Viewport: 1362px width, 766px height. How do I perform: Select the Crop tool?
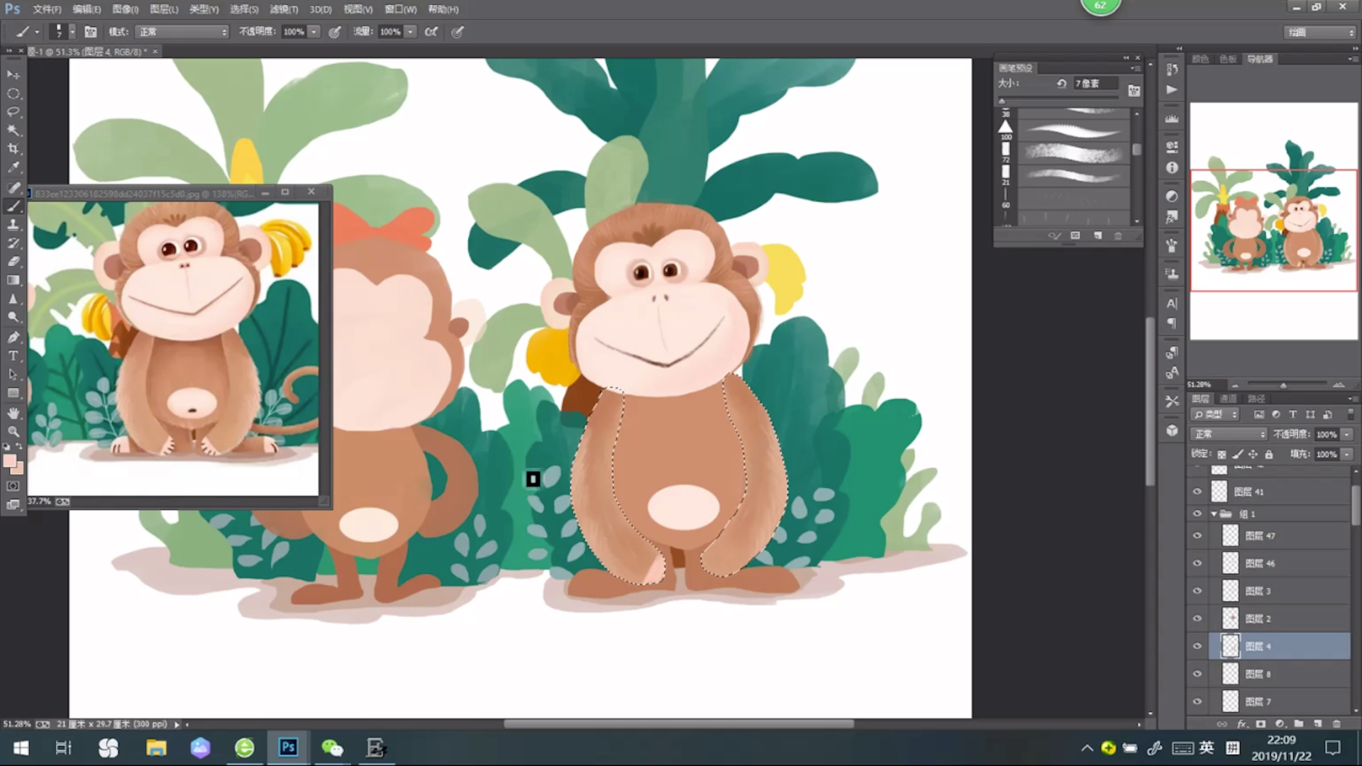pos(13,149)
